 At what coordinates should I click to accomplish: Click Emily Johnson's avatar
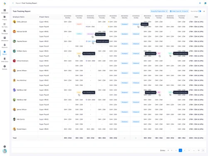pos(14,22)
